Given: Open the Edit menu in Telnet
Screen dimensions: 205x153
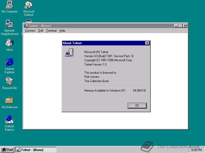Looking at the screenshot, I should tap(41, 31).
